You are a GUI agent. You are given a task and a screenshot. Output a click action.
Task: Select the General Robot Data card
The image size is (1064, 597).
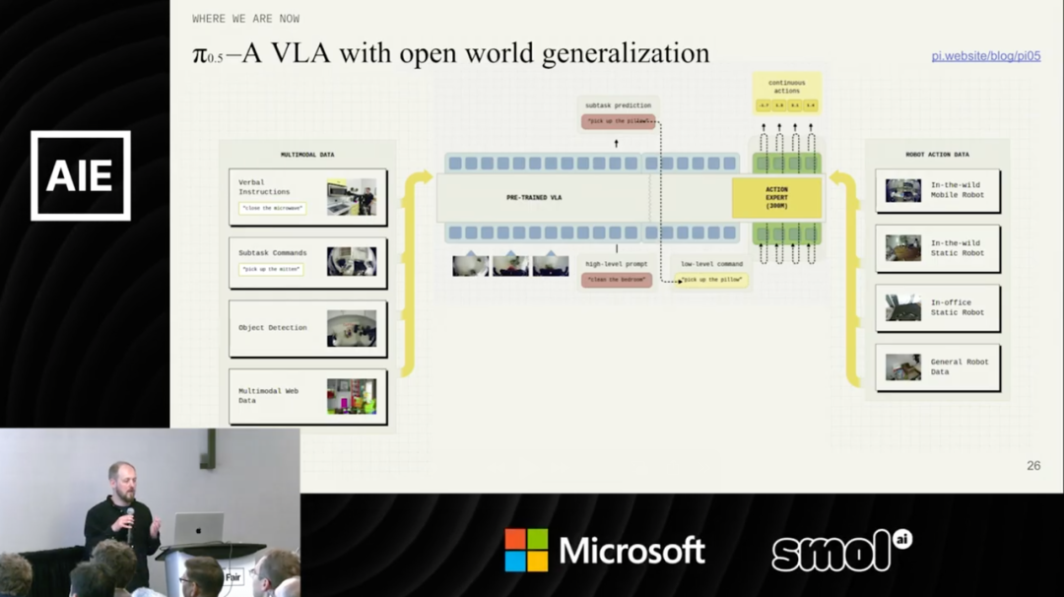pos(937,367)
